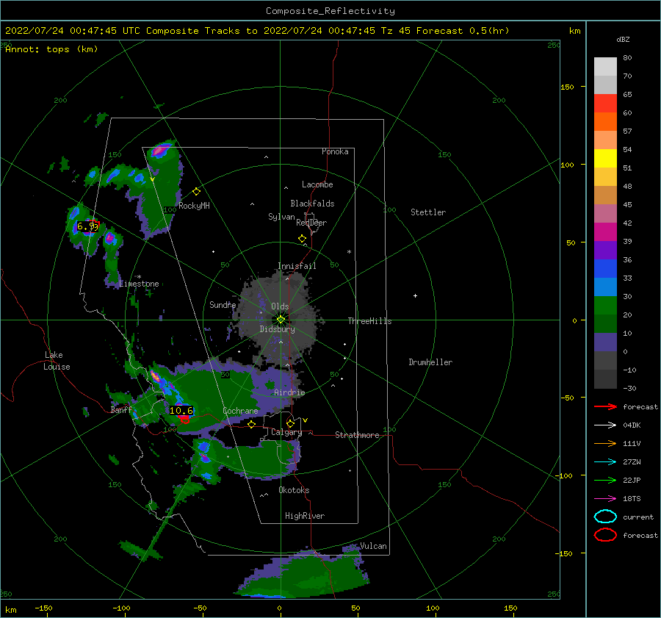Click the white 04DK arrow in legend
The image size is (661, 618).
(x=606, y=425)
